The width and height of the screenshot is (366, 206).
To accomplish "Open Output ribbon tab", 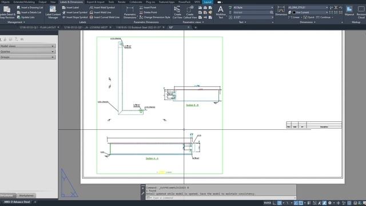I will coord(42,2).
